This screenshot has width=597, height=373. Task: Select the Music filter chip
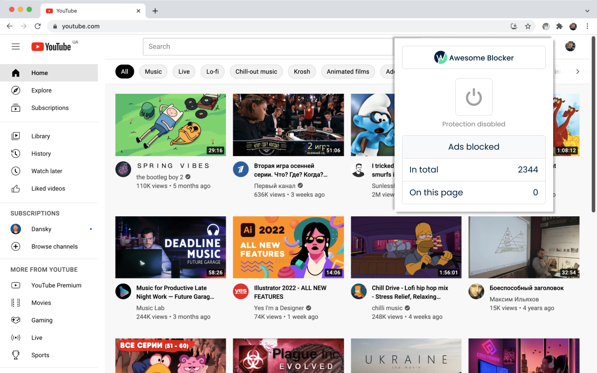(x=153, y=72)
